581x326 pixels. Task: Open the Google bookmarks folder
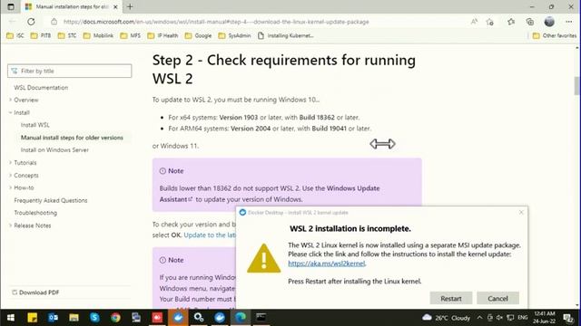(198, 35)
